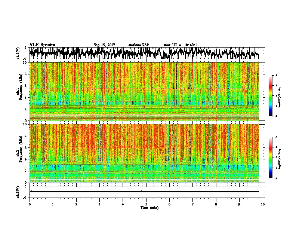Click the "-3" tick on upper color bar
This screenshot has height=229, width=296.
(x=276, y=75)
